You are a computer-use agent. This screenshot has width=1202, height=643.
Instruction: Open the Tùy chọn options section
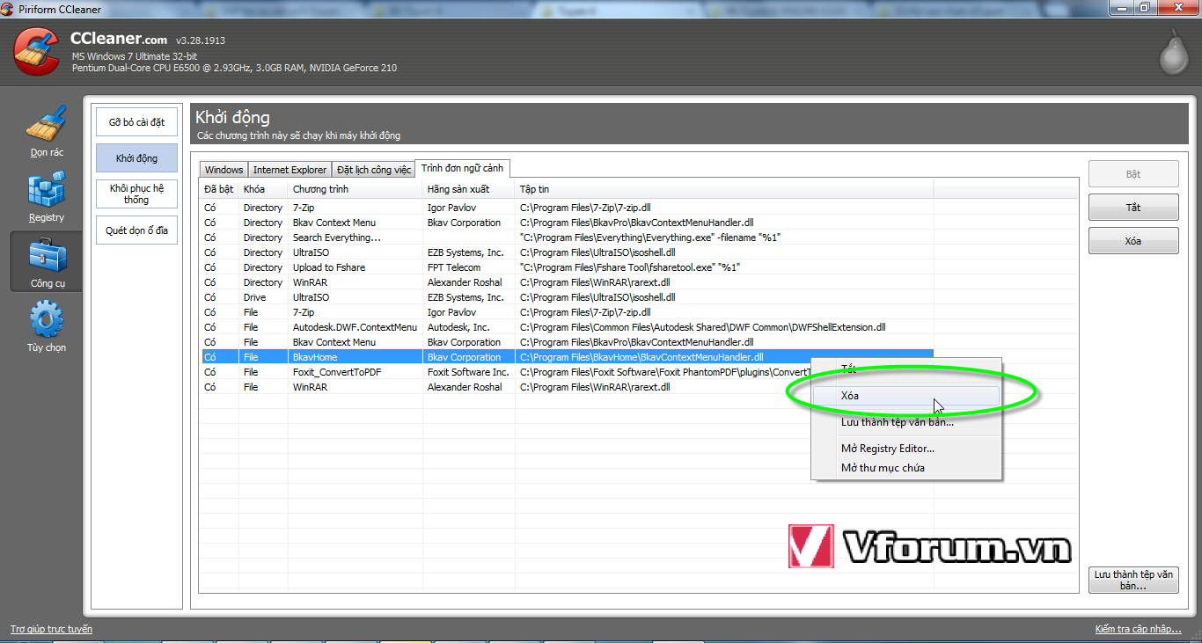click(x=46, y=327)
